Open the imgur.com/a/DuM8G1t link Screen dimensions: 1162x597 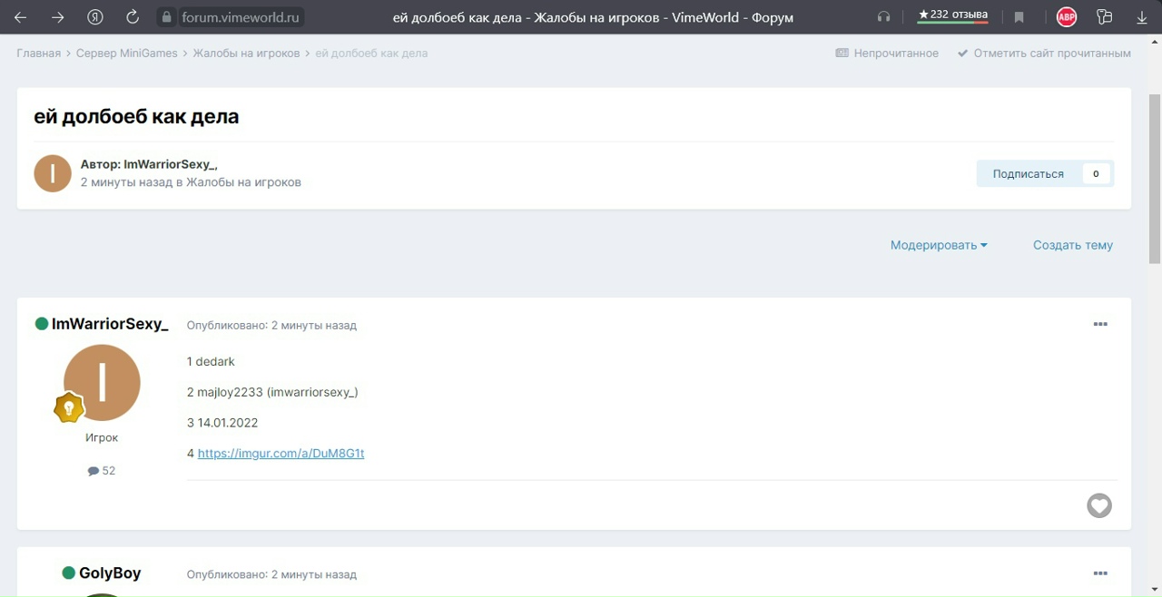[x=281, y=454]
